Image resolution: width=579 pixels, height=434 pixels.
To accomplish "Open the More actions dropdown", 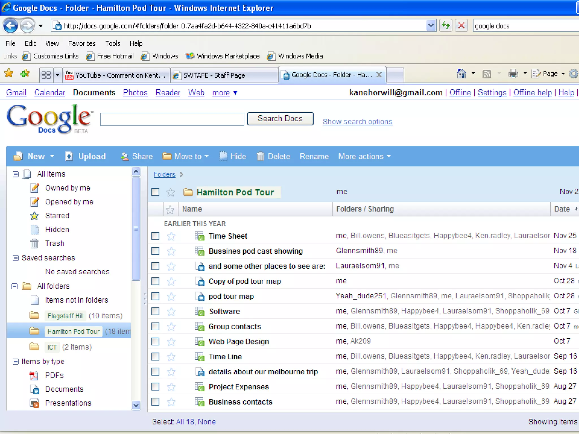I will tap(364, 156).
